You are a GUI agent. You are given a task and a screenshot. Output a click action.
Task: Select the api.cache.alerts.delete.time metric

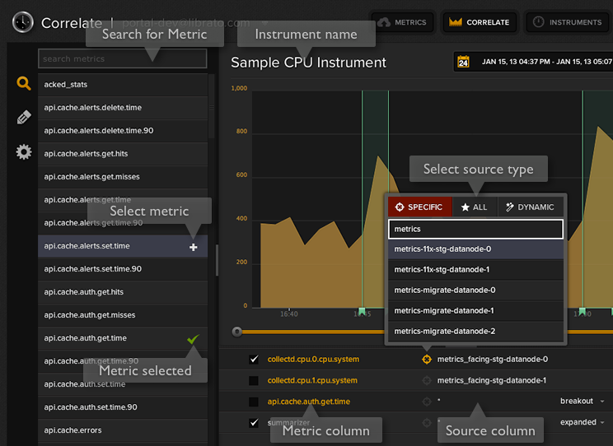pyautogui.click(x=123, y=108)
